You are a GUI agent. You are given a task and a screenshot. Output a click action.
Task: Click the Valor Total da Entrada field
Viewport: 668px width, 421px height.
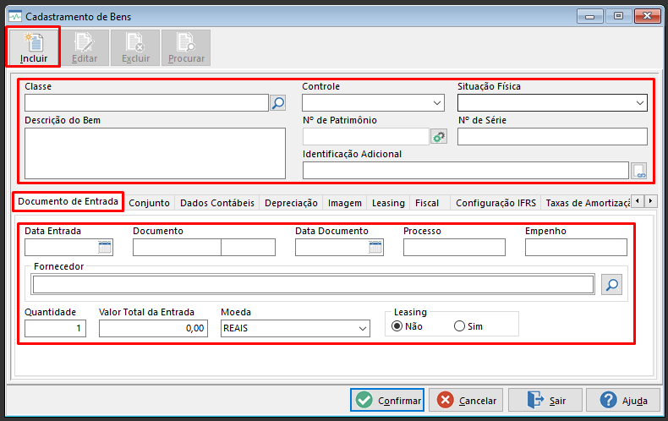pyautogui.click(x=153, y=329)
